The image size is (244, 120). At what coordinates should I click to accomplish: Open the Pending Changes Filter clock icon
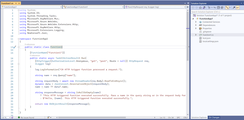pos(209,8)
